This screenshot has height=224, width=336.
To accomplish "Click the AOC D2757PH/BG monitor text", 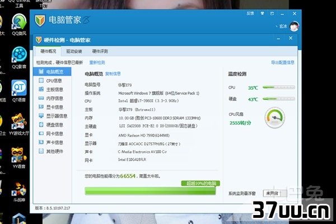I will point(149,144).
